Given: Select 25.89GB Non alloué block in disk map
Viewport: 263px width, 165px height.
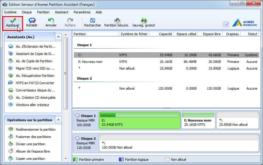Looking at the screenshot, I should (237, 120).
